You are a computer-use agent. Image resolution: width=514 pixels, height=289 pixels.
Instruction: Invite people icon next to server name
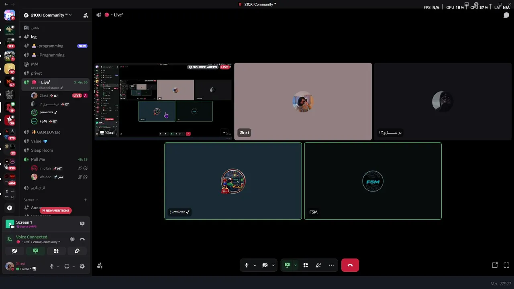click(x=86, y=15)
